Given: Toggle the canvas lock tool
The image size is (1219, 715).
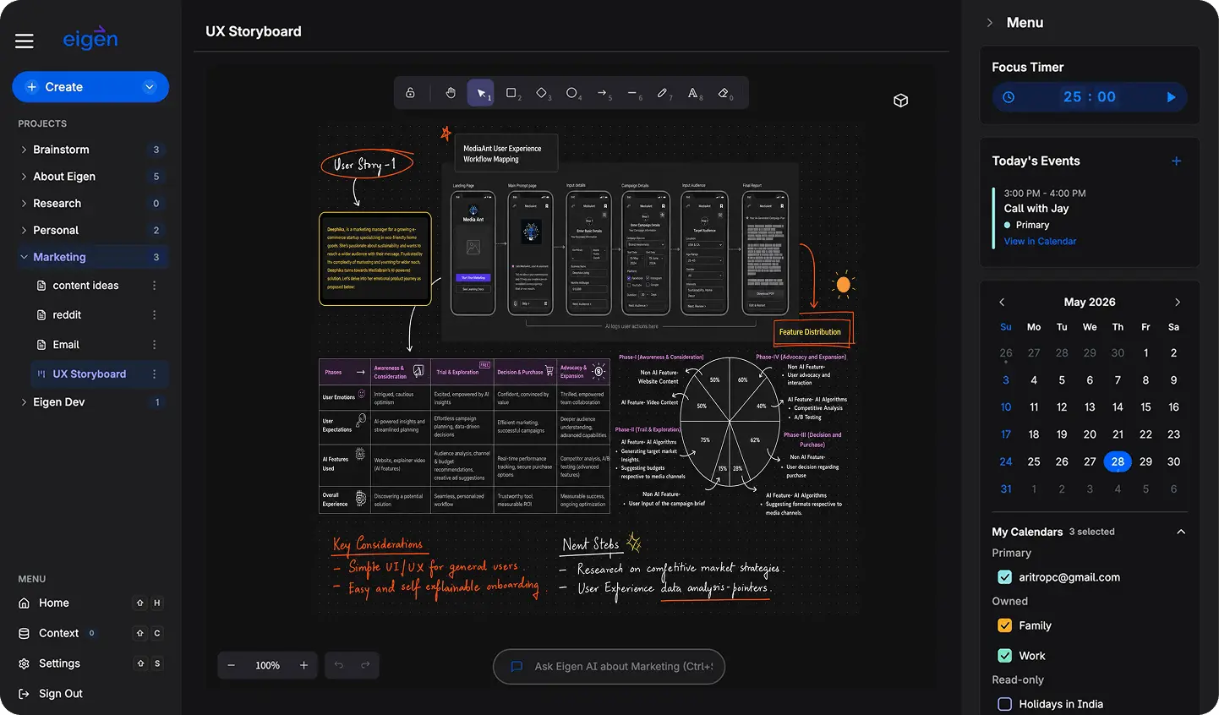Looking at the screenshot, I should click(410, 93).
